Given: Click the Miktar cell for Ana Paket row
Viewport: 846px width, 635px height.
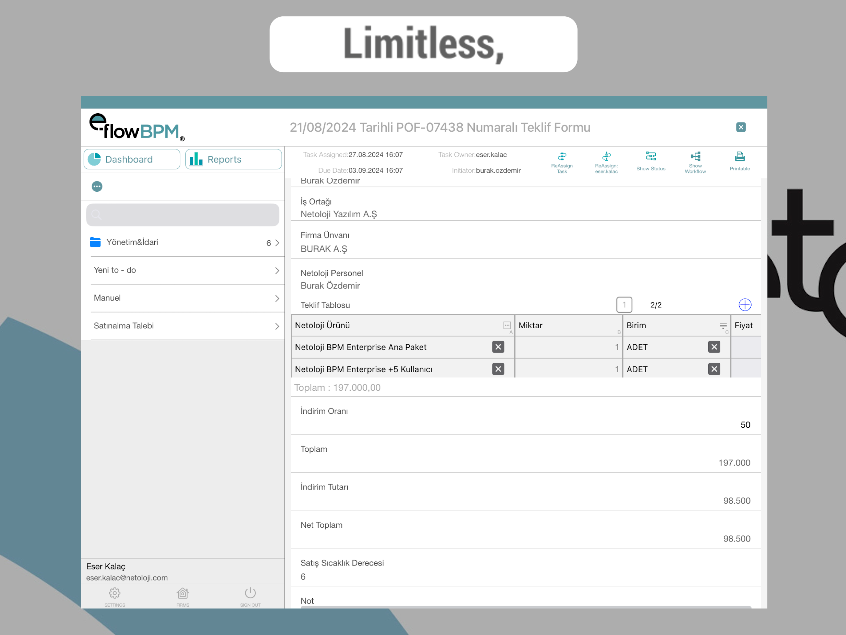Looking at the screenshot, I should [x=568, y=347].
